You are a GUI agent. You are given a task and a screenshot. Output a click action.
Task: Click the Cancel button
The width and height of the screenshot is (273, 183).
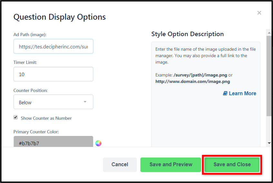point(120,165)
